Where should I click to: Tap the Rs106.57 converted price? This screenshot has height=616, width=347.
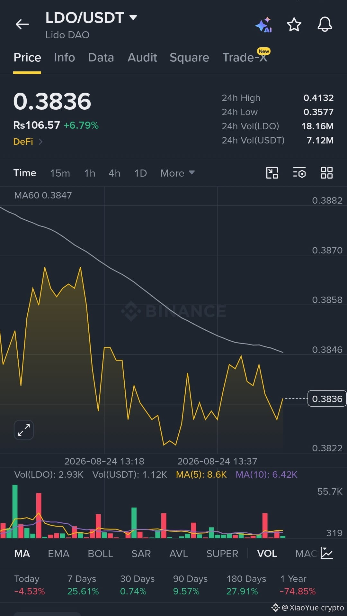pyautogui.click(x=37, y=125)
